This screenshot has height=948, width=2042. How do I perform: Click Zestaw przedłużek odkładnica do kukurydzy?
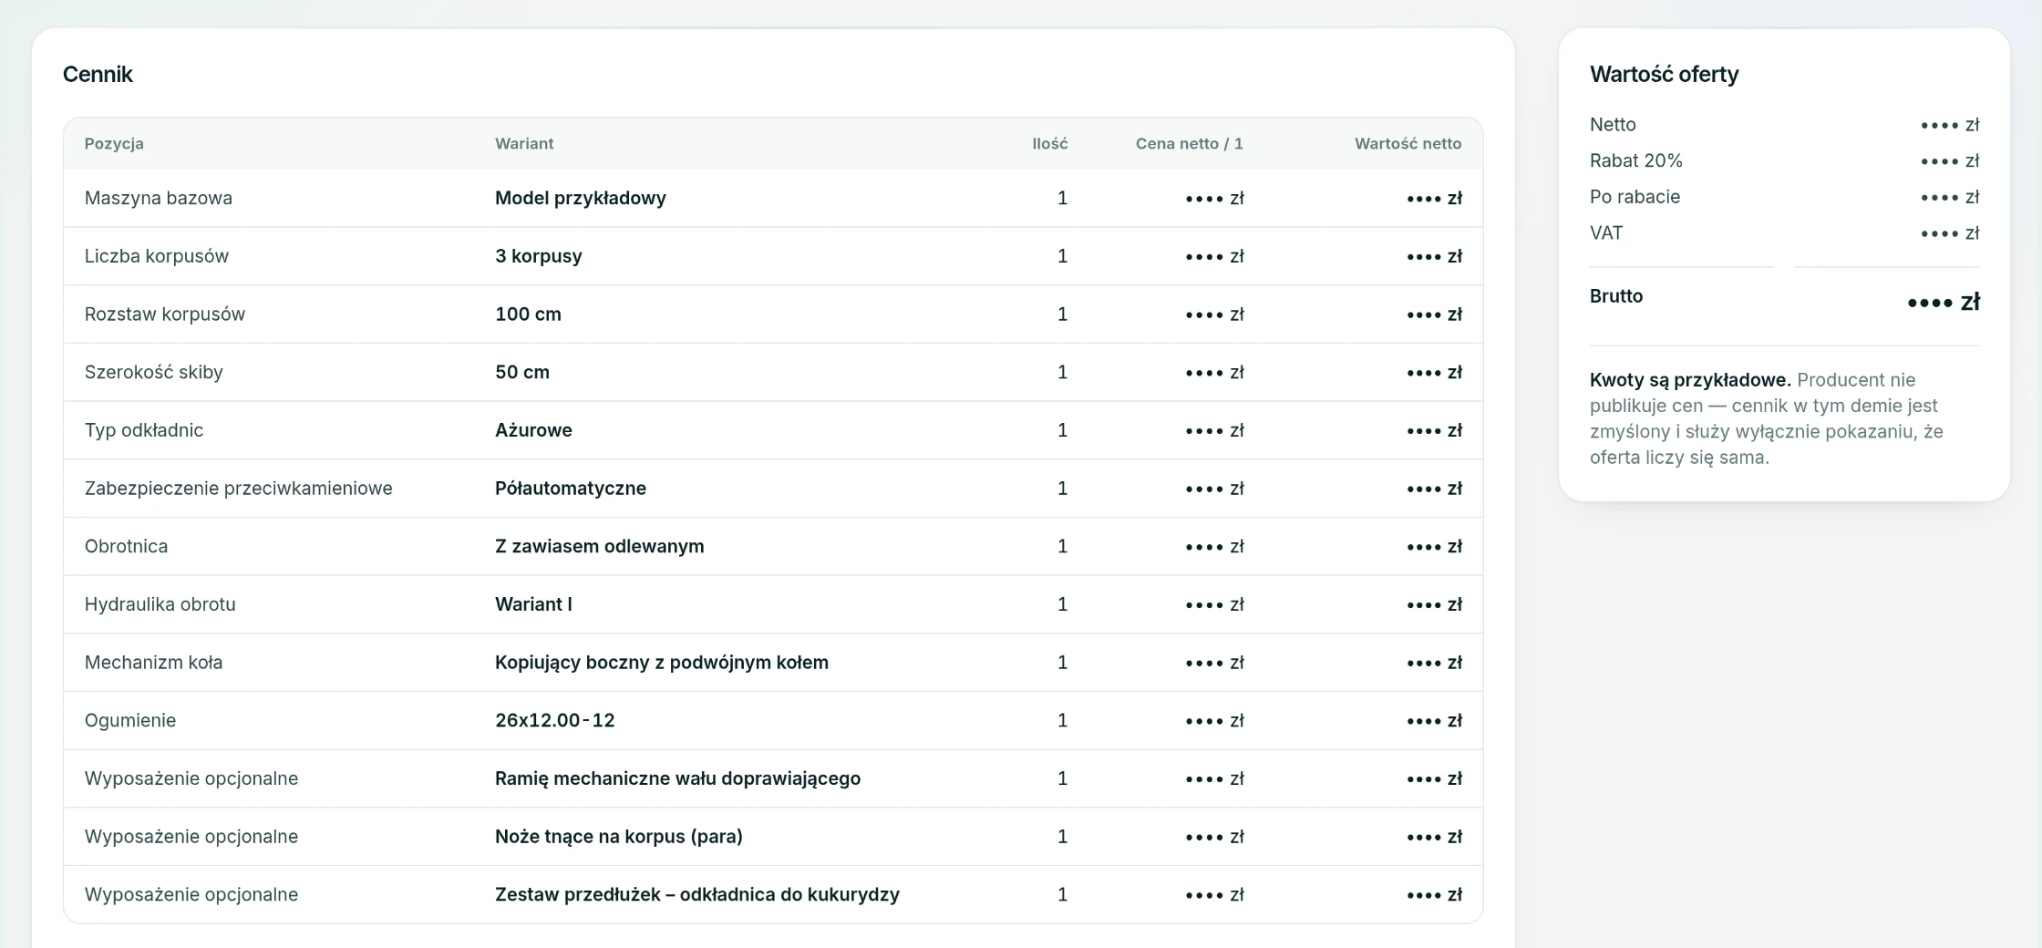coord(697,894)
